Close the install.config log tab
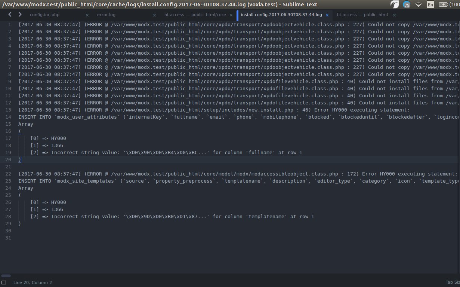Viewport: 460px width, 287px height. click(x=327, y=15)
